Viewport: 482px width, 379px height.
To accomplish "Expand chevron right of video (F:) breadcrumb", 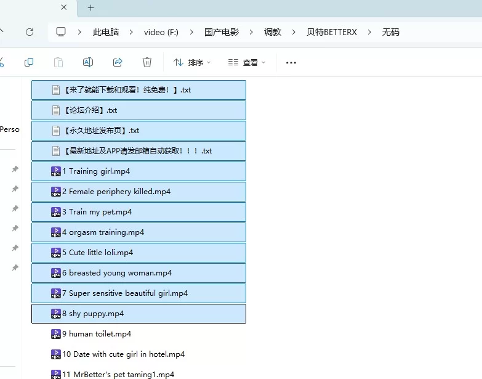I will coord(191,32).
